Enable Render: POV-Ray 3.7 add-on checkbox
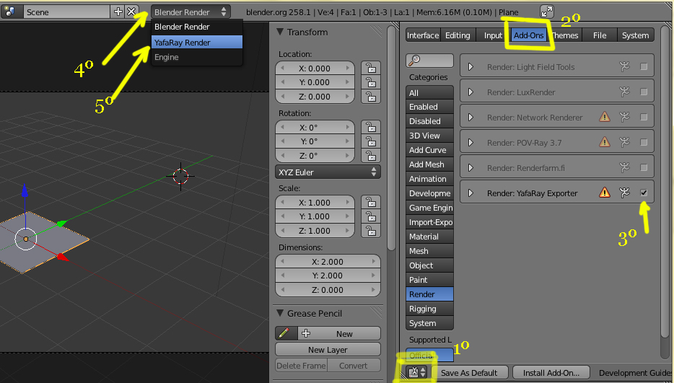 point(644,142)
